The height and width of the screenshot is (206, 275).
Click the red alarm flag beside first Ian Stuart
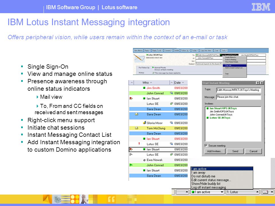131,98
